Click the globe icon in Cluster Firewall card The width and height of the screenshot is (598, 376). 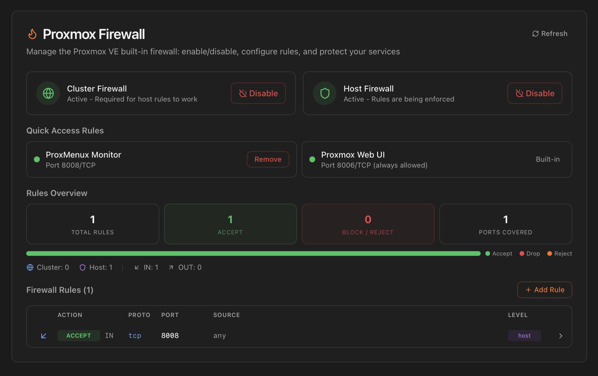click(x=48, y=93)
